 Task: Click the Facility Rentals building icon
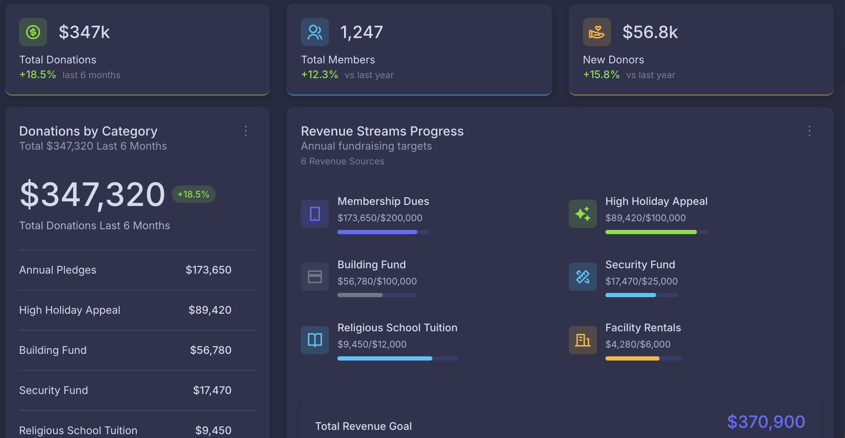click(583, 340)
